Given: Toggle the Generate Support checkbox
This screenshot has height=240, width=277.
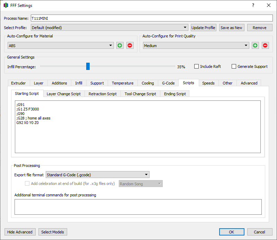Looking at the screenshot, I should pos(234,66).
